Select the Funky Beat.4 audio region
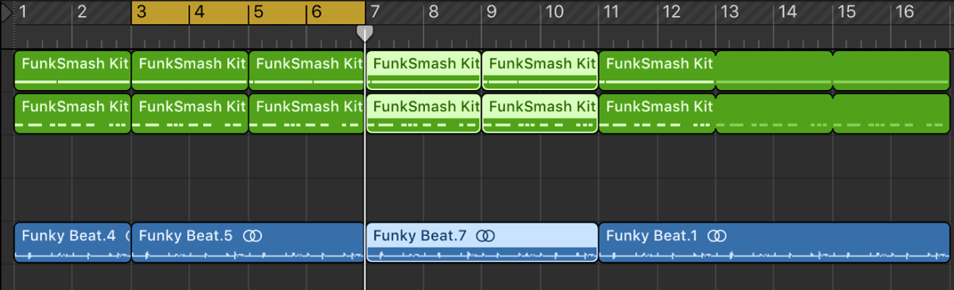954x290 pixels. coord(73,242)
